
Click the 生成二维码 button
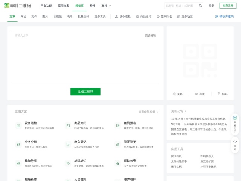point(85,92)
